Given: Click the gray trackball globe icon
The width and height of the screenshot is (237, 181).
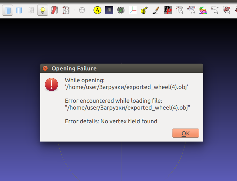Looking at the screenshot, I should pyautogui.click(x=82, y=10).
